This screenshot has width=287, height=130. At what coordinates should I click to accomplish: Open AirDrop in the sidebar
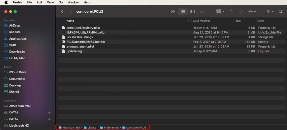pos(14,25)
